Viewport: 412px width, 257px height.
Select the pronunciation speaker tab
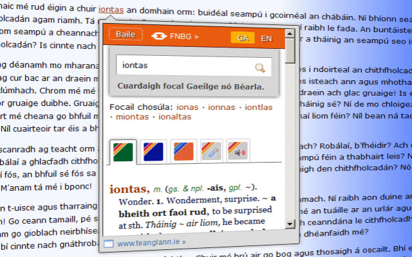[x=238, y=150]
